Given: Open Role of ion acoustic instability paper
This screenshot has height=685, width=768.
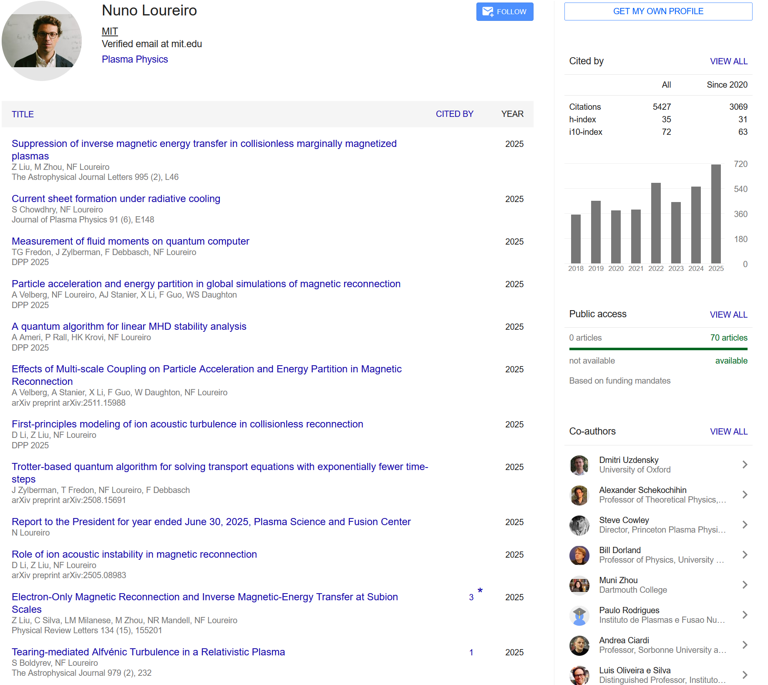Looking at the screenshot, I should 134,554.
